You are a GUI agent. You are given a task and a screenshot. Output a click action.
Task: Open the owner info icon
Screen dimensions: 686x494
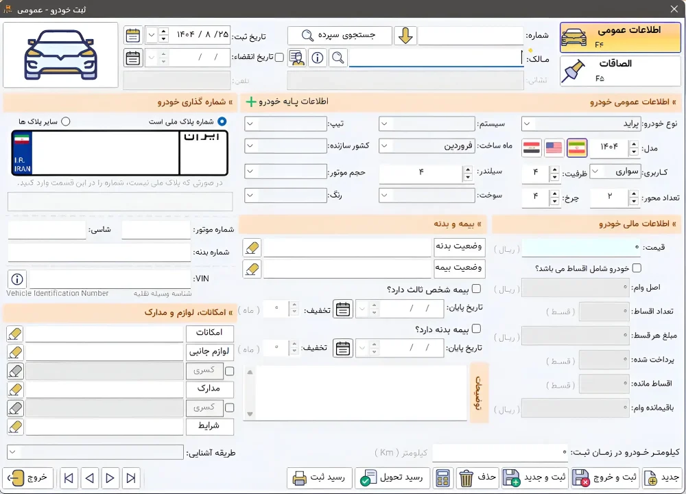pos(317,58)
